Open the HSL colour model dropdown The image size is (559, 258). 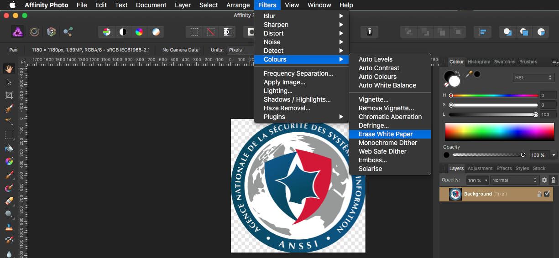point(534,78)
